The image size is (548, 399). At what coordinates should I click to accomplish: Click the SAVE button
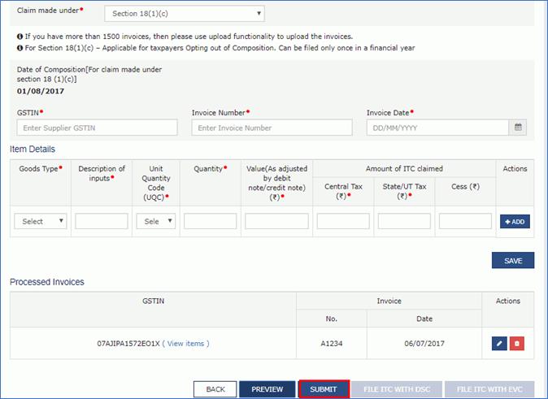point(513,260)
